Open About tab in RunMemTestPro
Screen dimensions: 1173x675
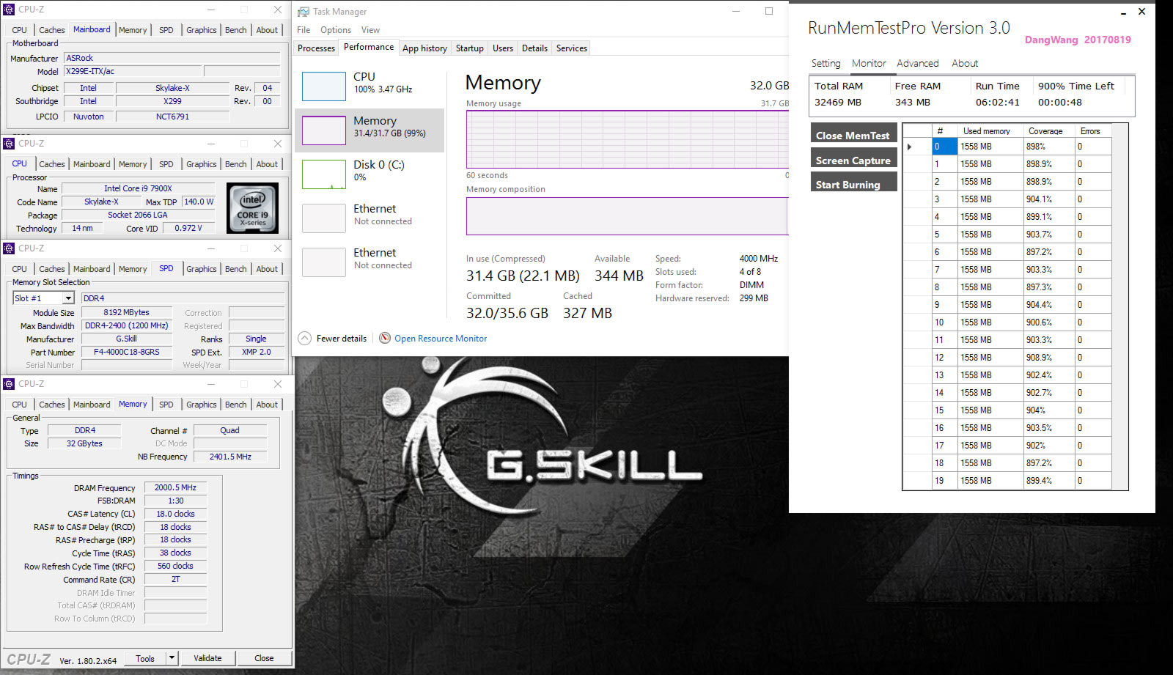[x=965, y=64]
